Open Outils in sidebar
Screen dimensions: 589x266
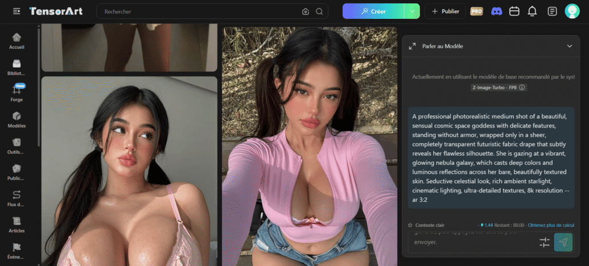(x=17, y=146)
